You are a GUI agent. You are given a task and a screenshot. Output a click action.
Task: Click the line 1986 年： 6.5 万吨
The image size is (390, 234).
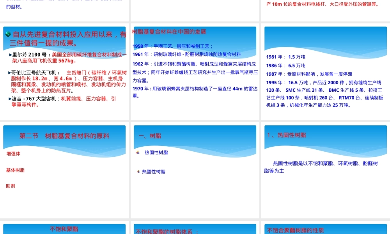(x=286, y=66)
